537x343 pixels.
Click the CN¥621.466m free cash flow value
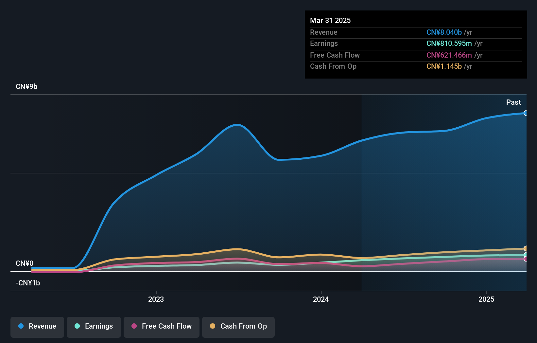coord(449,55)
